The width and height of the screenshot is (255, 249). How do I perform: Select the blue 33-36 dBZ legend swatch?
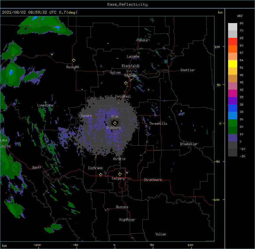pyautogui.click(x=233, y=108)
